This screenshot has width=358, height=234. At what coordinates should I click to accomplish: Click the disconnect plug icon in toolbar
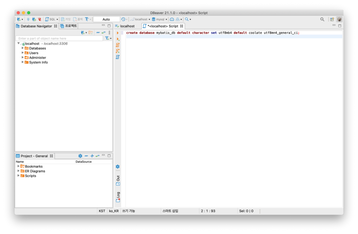point(40,19)
